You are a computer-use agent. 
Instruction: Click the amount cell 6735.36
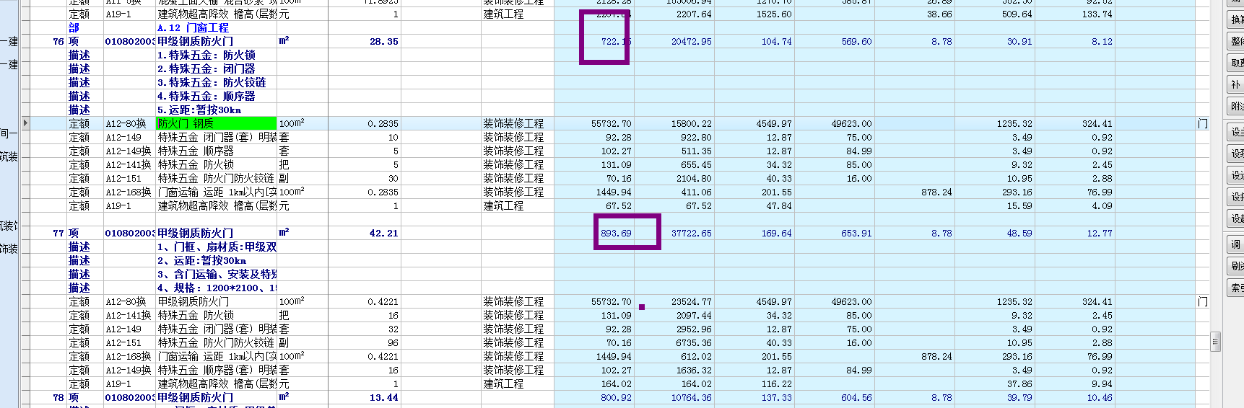694,342
